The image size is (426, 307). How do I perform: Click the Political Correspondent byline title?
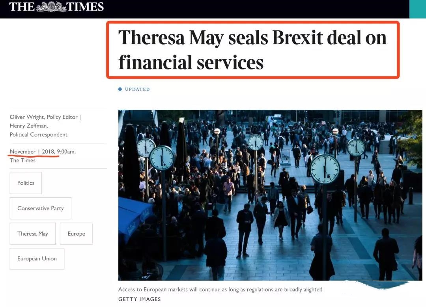click(38, 135)
